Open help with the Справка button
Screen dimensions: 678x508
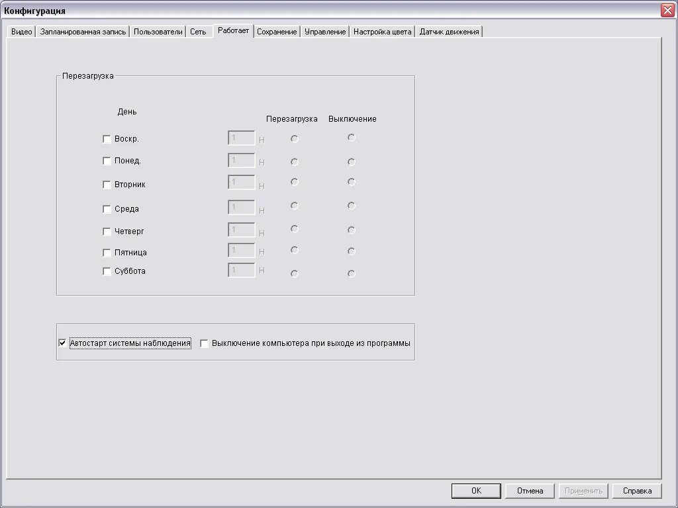click(x=637, y=491)
